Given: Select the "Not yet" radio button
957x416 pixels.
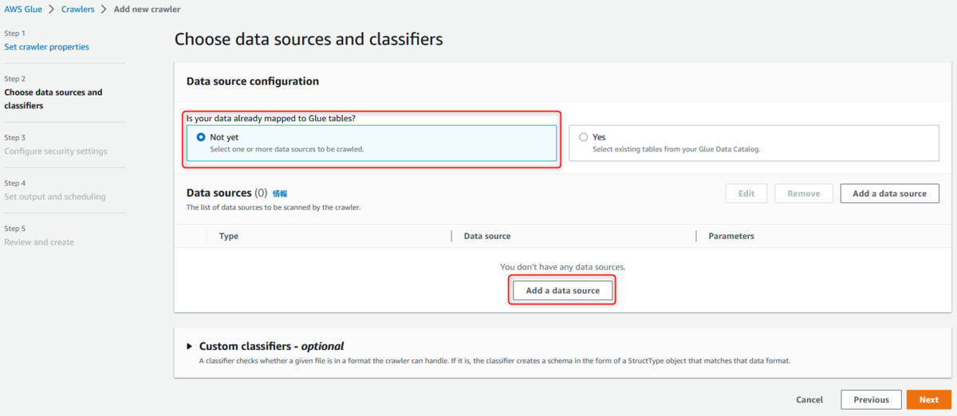Looking at the screenshot, I should (201, 137).
